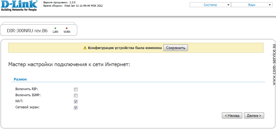Click the green LAN status indicator
The height and width of the screenshot is (129, 276).
click(x=55, y=28)
